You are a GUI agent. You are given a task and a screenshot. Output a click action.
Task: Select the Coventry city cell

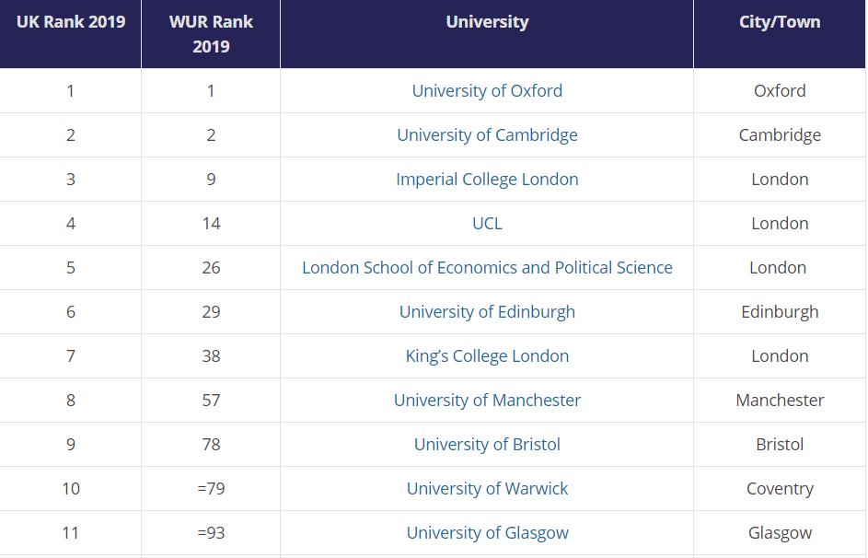pyautogui.click(x=780, y=489)
